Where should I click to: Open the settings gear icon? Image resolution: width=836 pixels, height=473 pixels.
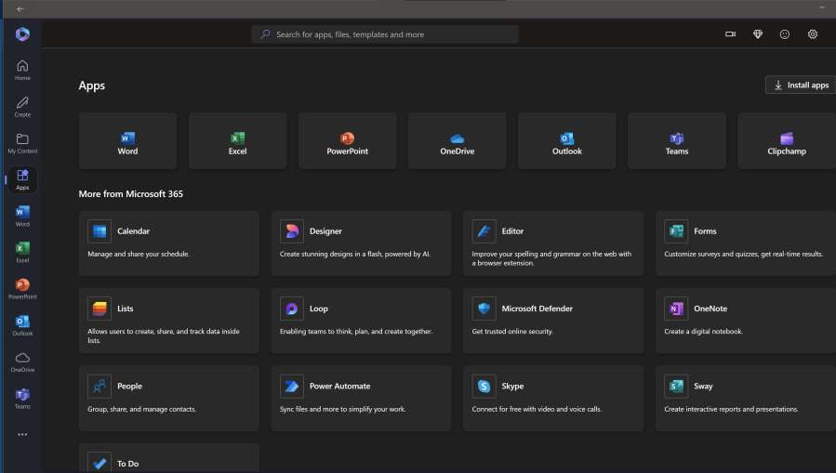click(x=812, y=34)
